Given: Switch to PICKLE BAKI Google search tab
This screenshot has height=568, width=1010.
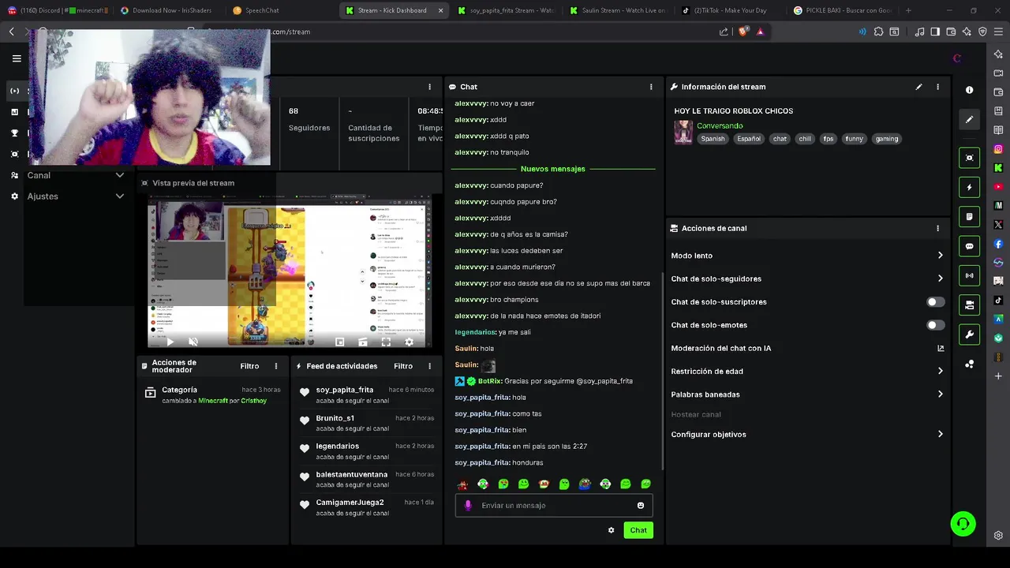Looking at the screenshot, I should coord(843,10).
